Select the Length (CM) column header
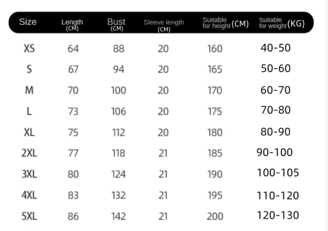This screenshot has width=328, height=231. click(72, 25)
